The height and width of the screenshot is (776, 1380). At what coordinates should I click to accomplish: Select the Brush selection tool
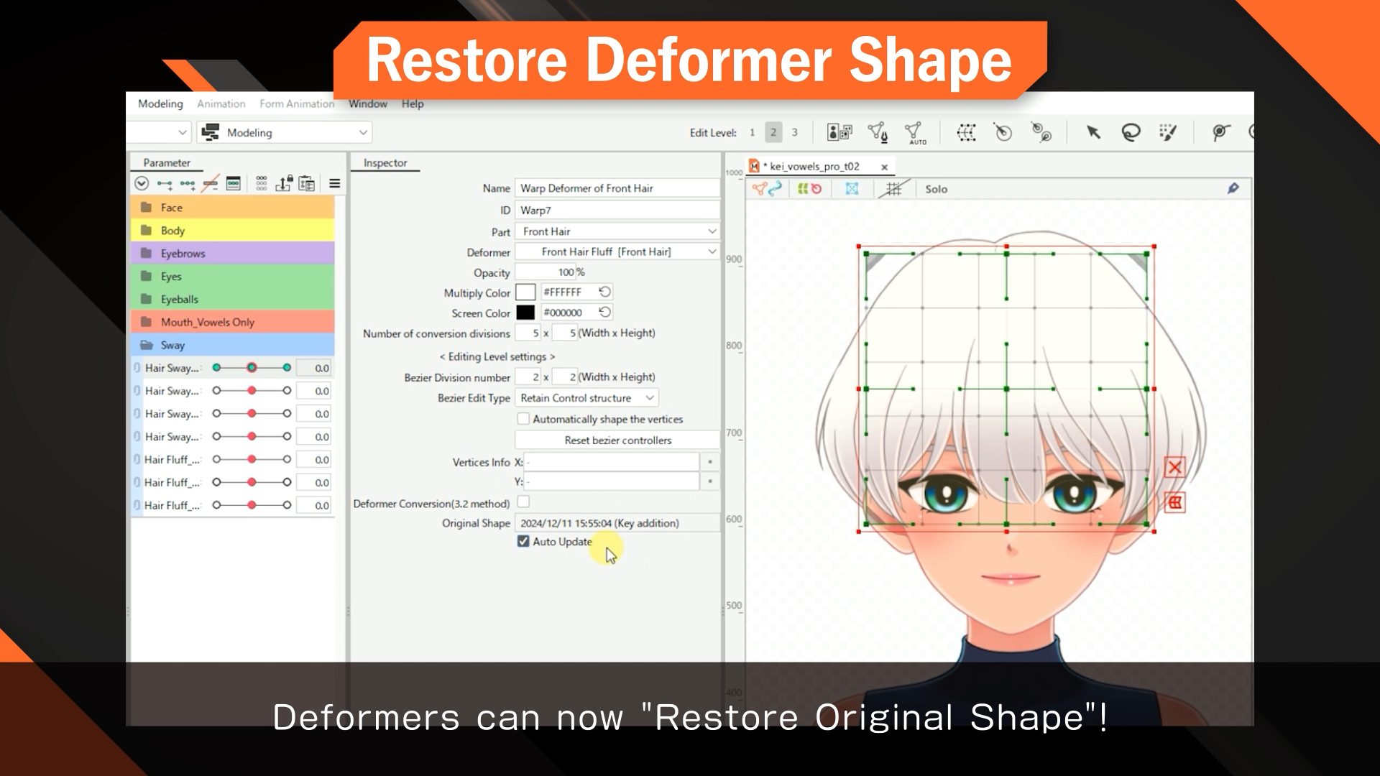(1168, 133)
